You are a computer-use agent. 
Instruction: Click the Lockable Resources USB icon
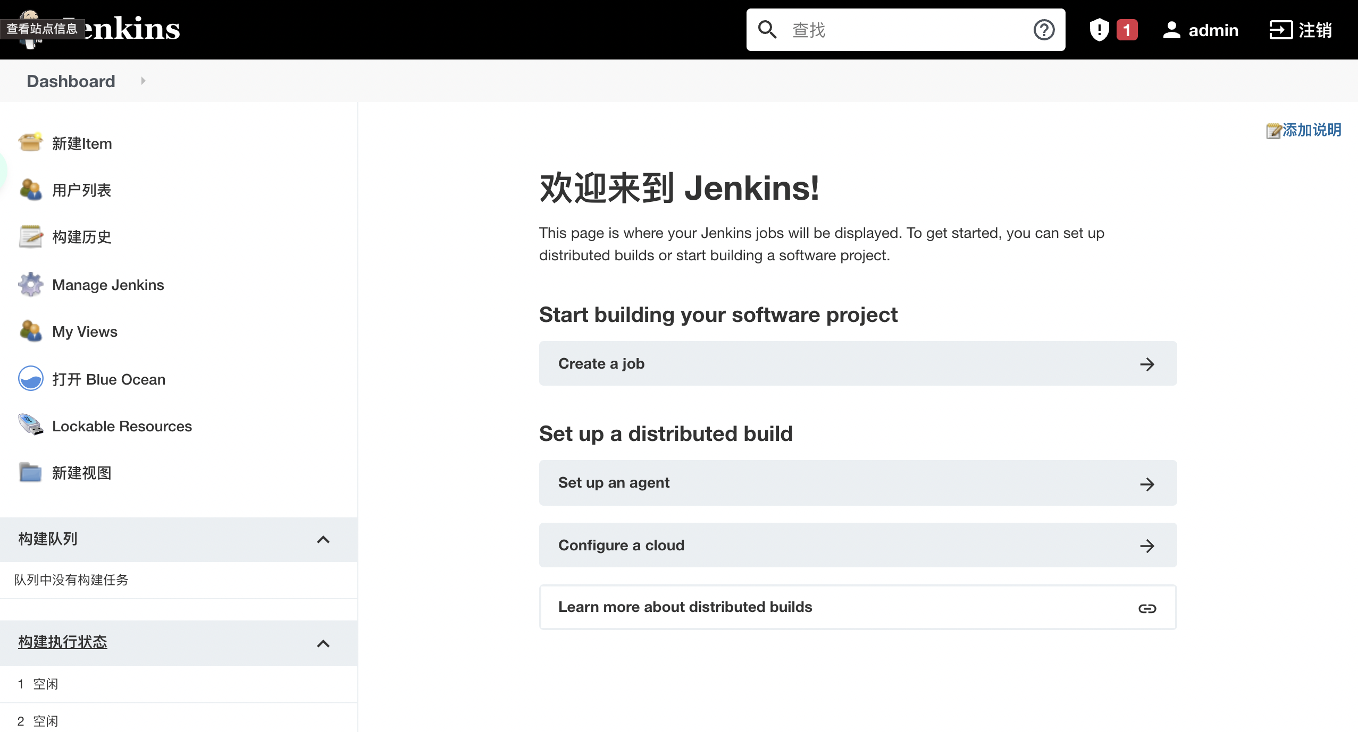click(x=30, y=425)
